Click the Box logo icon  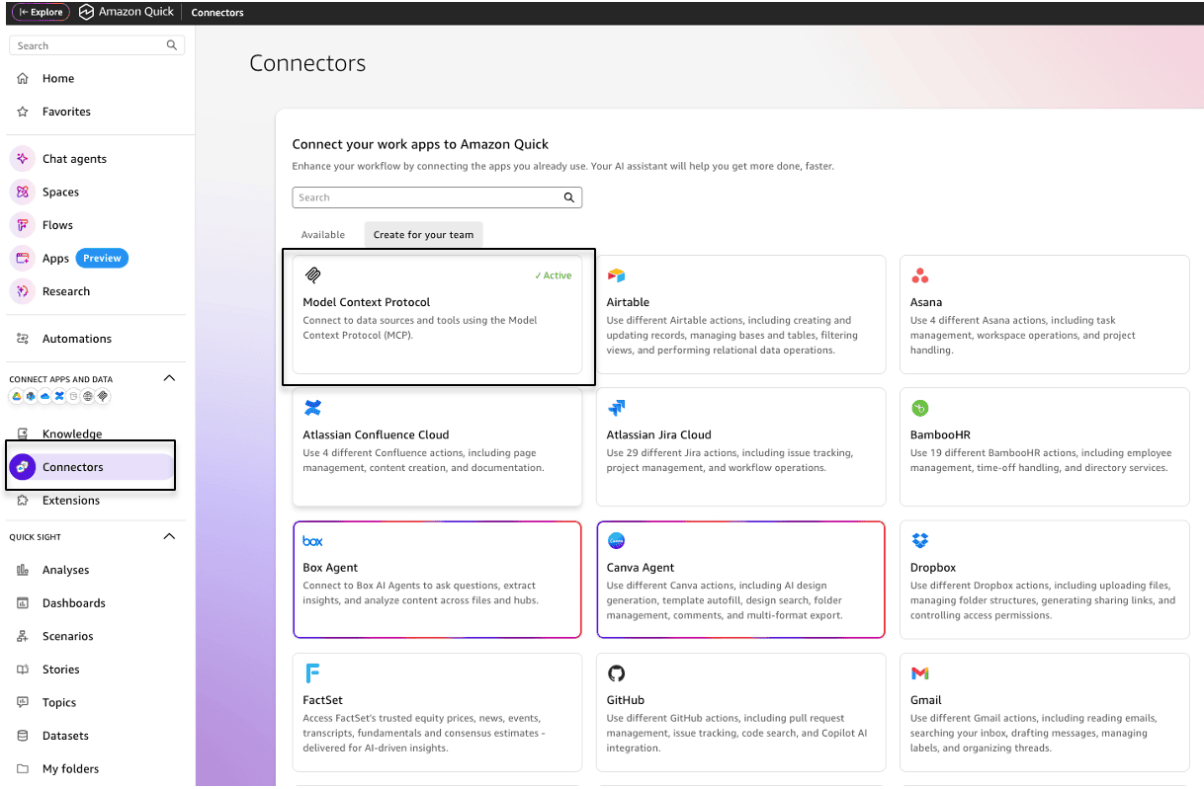pos(313,541)
